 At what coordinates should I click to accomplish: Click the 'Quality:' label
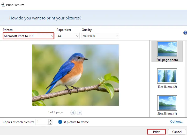pyautogui.click(x=87, y=30)
